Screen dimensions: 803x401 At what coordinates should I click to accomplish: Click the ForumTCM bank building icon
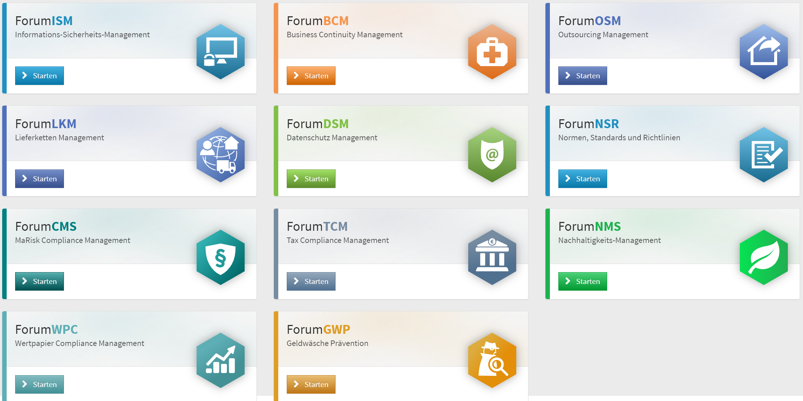pos(492,257)
